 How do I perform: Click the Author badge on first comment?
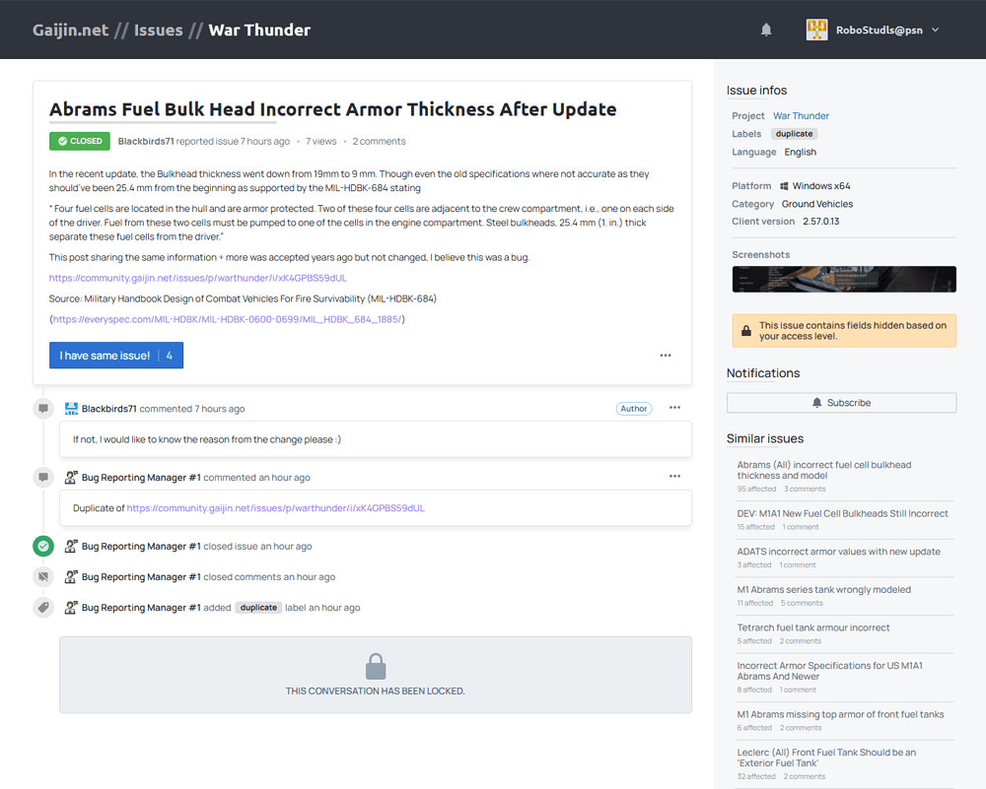634,409
